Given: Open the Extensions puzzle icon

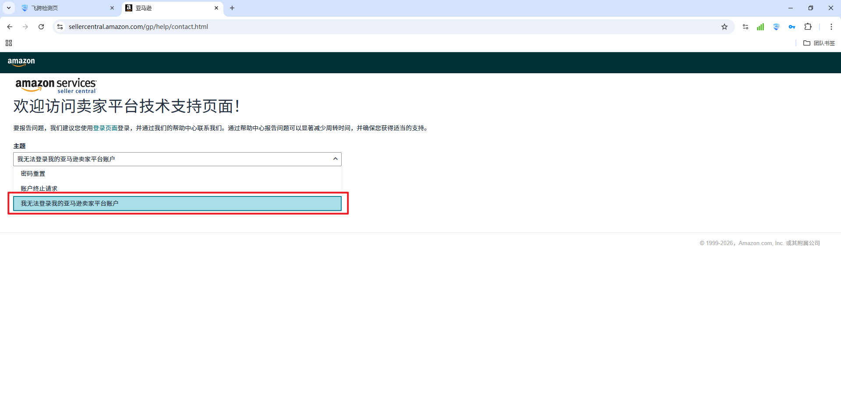Looking at the screenshot, I should 808,27.
